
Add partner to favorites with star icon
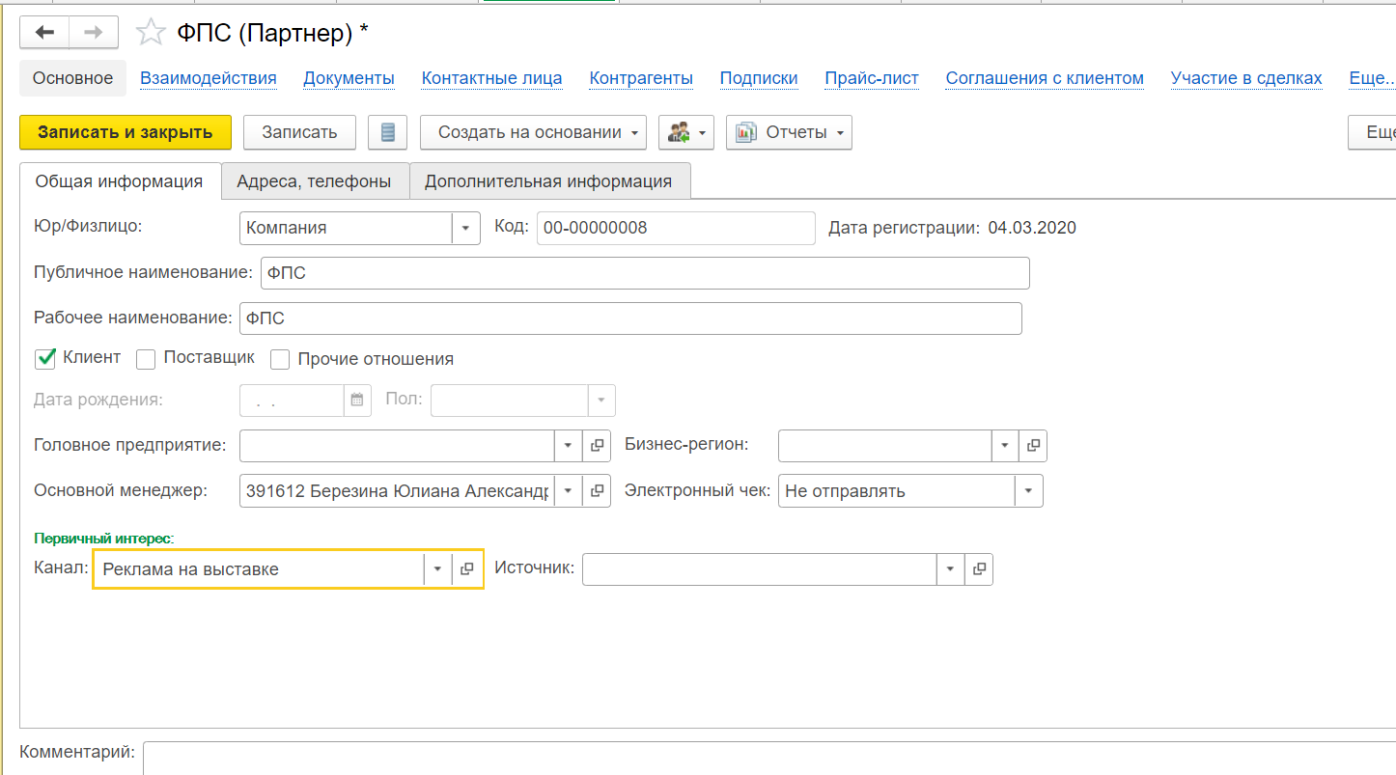(150, 33)
